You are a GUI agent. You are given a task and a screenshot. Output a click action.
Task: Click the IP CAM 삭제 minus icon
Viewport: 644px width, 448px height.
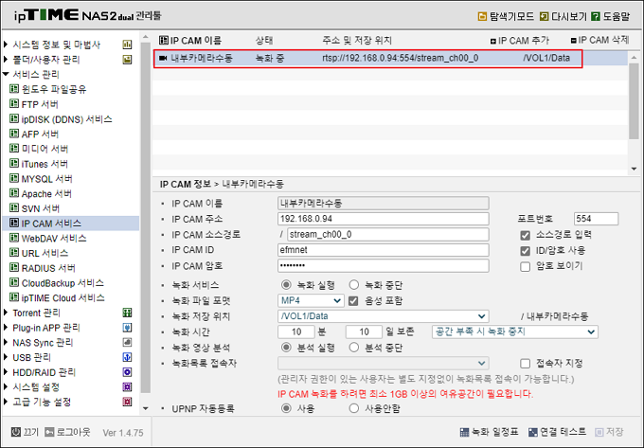click(x=574, y=41)
